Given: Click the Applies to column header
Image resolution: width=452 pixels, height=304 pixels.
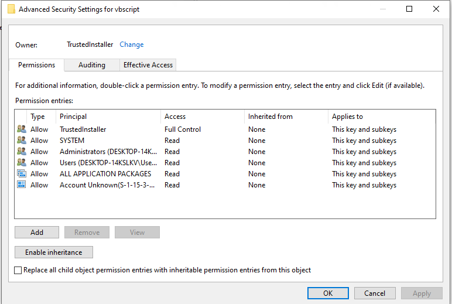Looking at the screenshot, I should coord(347,117).
